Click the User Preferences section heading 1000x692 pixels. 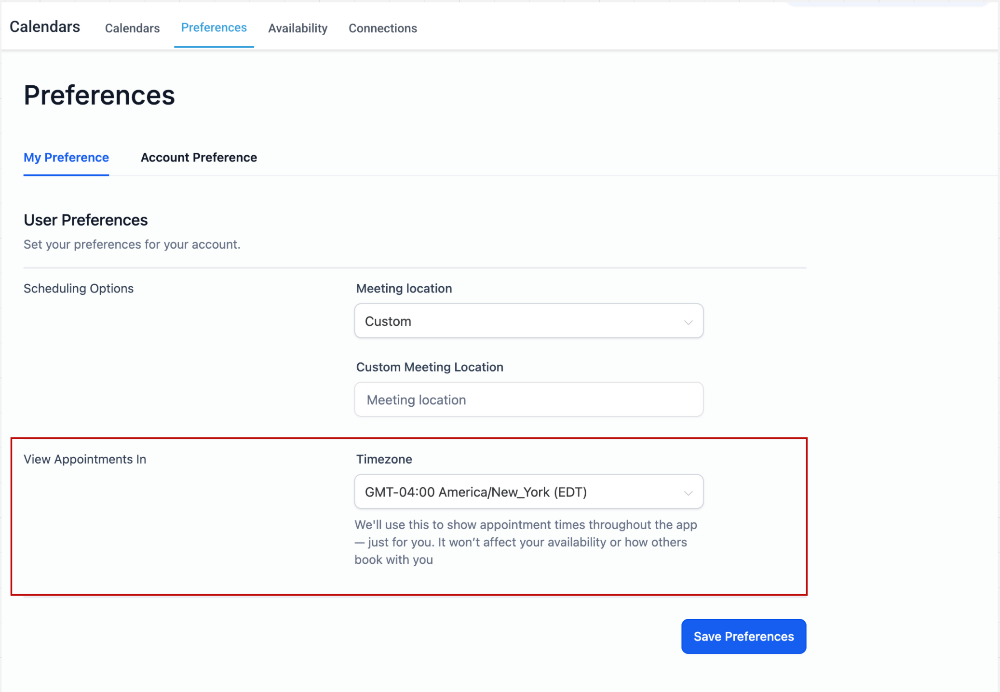[86, 220]
